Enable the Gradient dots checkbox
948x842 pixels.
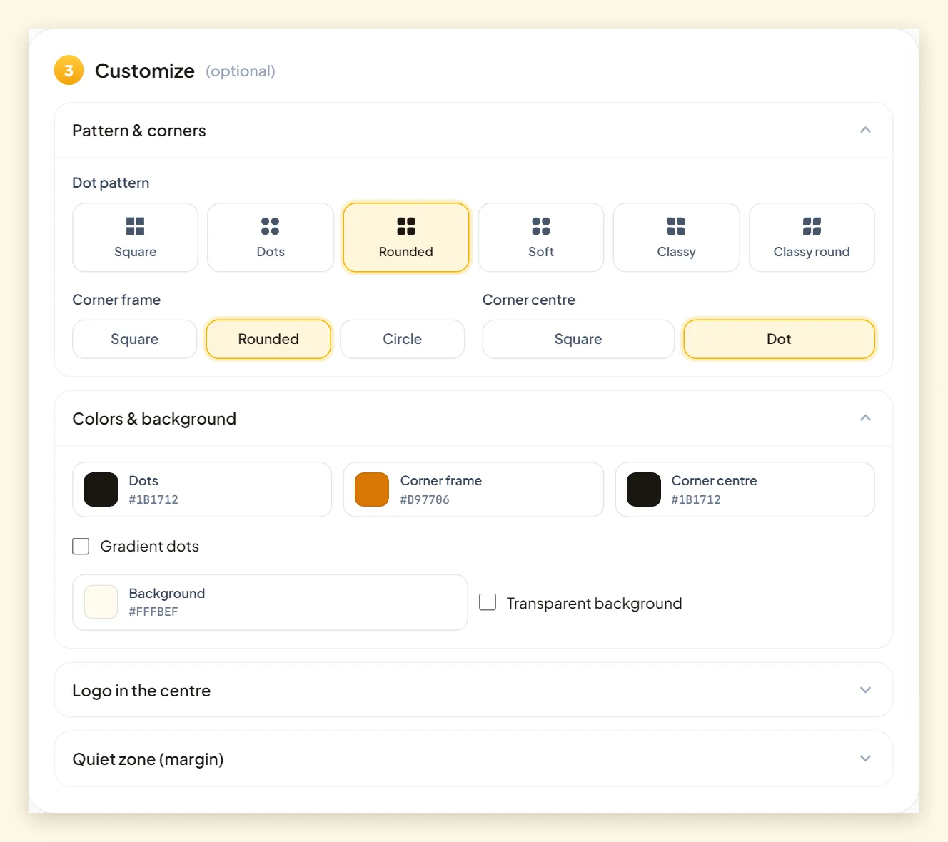[81, 547]
